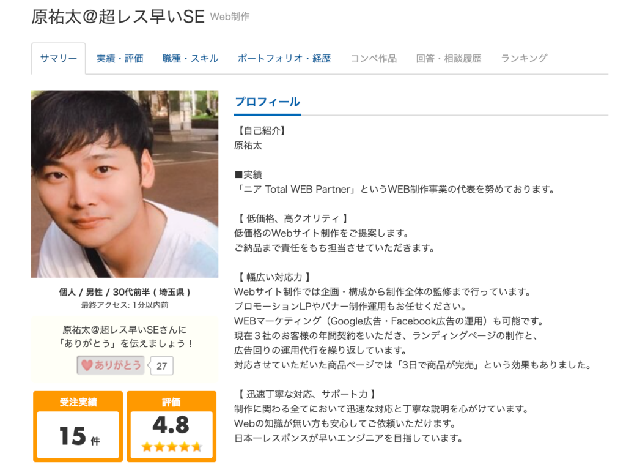
Task: Switch to the 実績・評価 tab
Action: [x=120, y=58]
